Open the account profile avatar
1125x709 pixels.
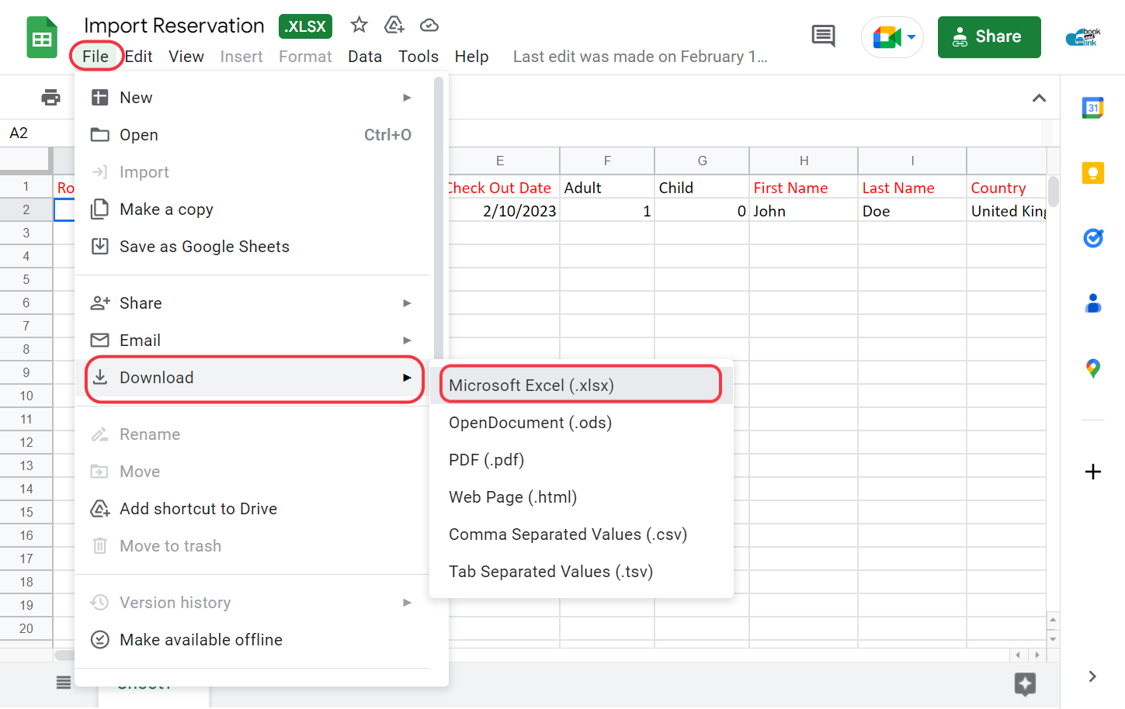[1083, 36]
